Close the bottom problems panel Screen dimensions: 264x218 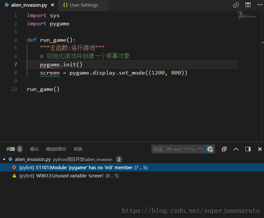[260, 149]
